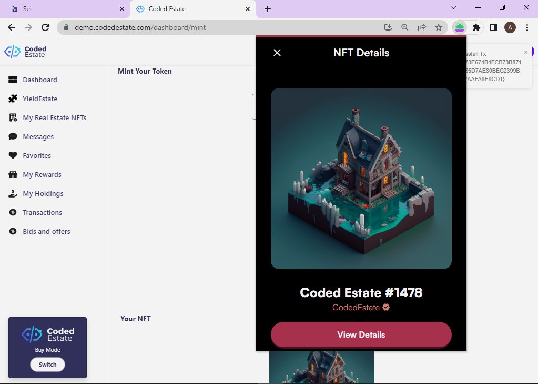This screenshot has width=538, height=384.
Task: Click the NFT Details header text
Action: pos(361,53)
